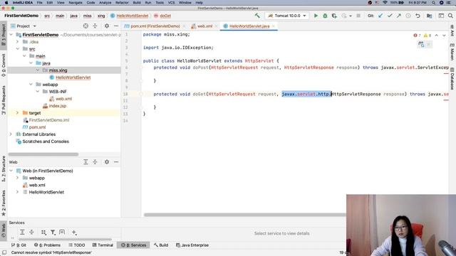The image size is (456, 256).
Task: Open the Tomcat 10.0.0 run configuration dropdown
Action: pyautogui.click(x=287, y=16)
